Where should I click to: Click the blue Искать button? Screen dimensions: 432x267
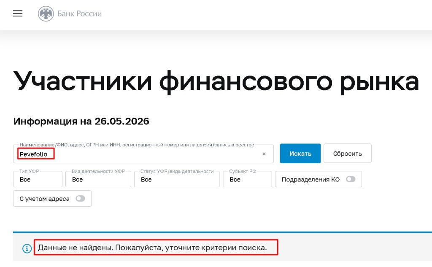(300, 154)
